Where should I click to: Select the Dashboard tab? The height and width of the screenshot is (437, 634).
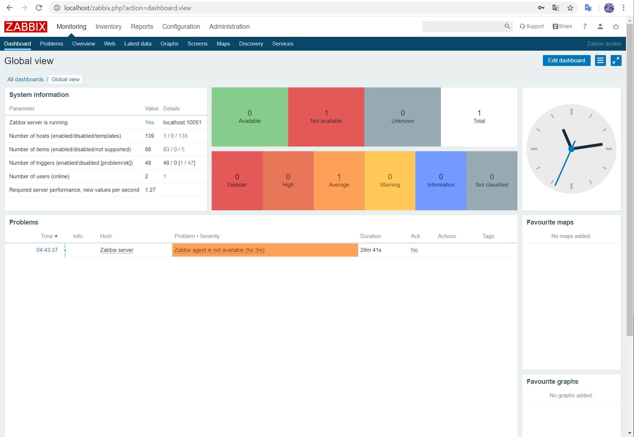[x=17, y=44]
